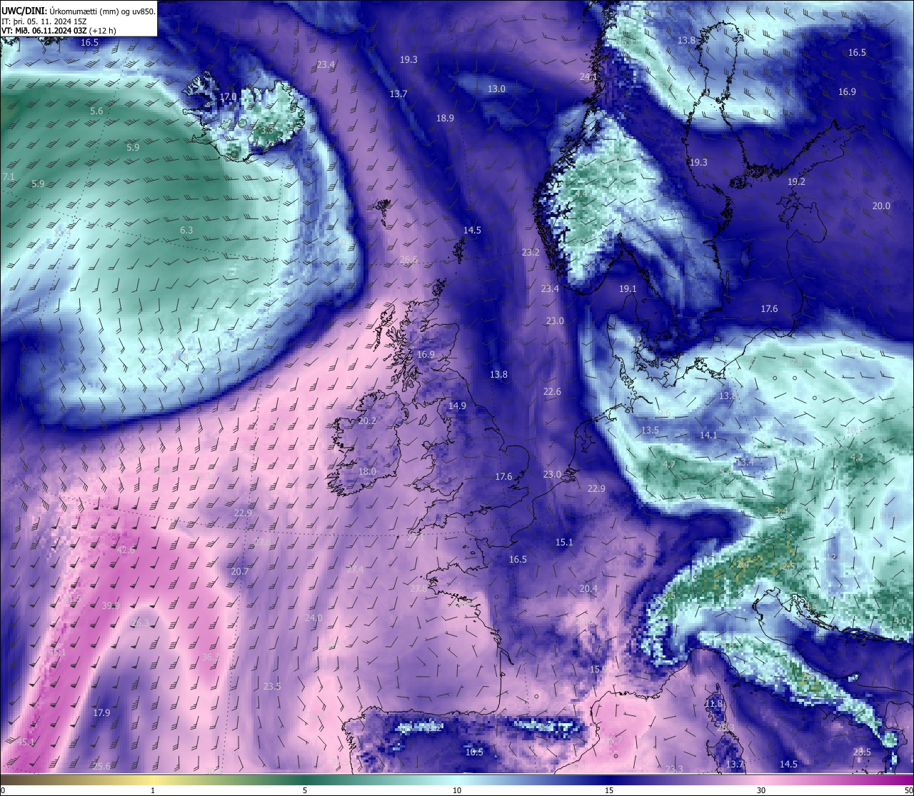The height and width of the screenshot is (796, 914).
Task: Click the 17.0 value over Iceland
Action: click(x=228, y=96)
